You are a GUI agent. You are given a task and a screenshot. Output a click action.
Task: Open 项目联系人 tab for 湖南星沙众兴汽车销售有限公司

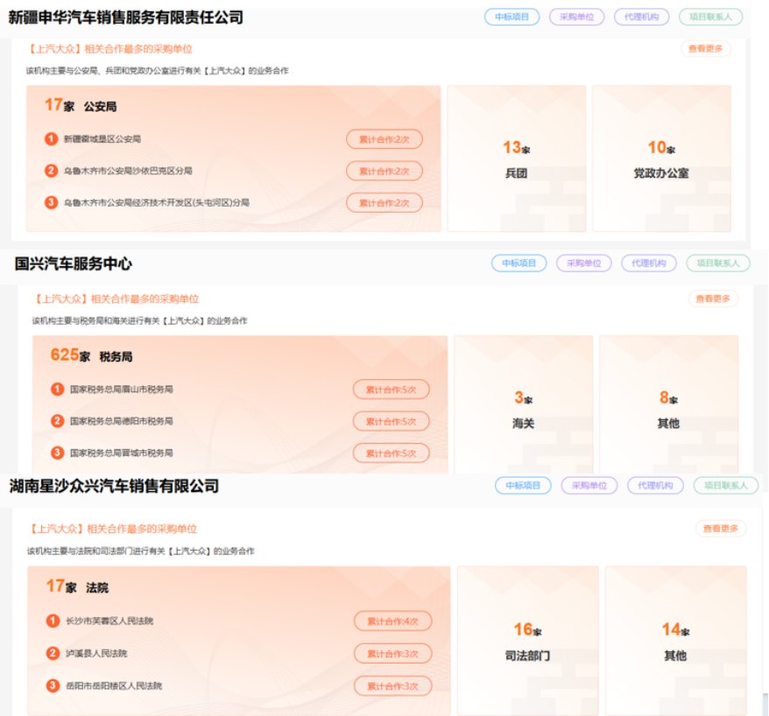coord(726,485)
